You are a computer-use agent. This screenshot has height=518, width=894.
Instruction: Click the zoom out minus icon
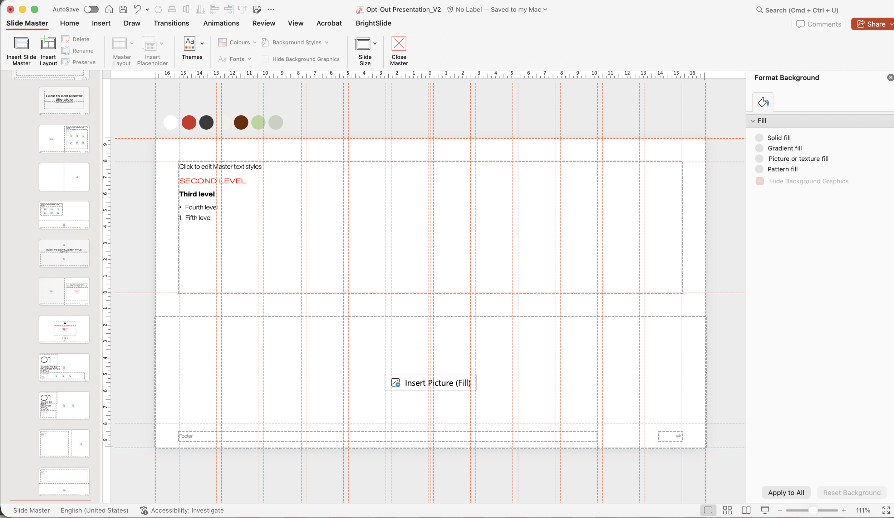[780, 510]
